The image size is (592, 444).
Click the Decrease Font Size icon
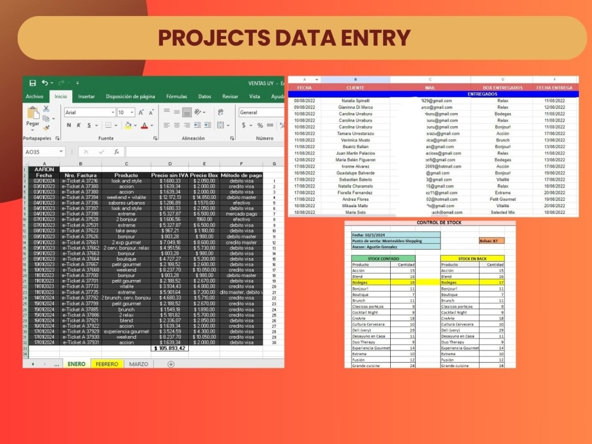click(151, 112)
